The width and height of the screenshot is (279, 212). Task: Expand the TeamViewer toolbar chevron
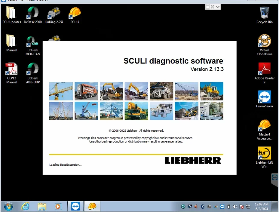[x=218, y=7]
